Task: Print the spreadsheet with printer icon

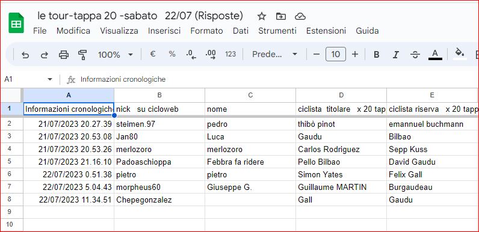Action: (x=64, y=55)
